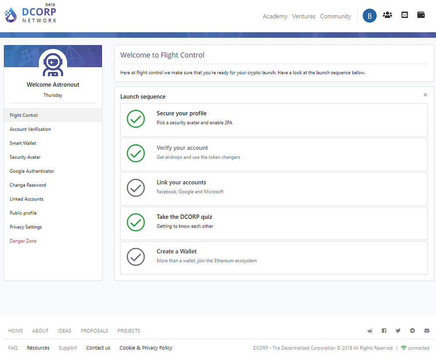Click the Take the DCORP quiz checkmark

136,222
